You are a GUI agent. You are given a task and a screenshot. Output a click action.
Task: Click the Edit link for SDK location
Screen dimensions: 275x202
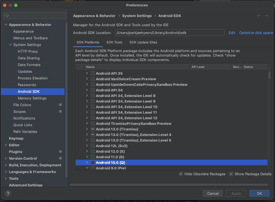[x=232, y=33]
